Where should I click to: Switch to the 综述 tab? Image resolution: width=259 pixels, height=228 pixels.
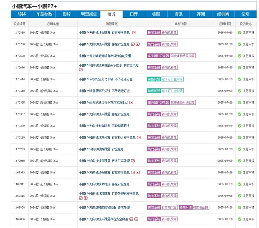22,14
